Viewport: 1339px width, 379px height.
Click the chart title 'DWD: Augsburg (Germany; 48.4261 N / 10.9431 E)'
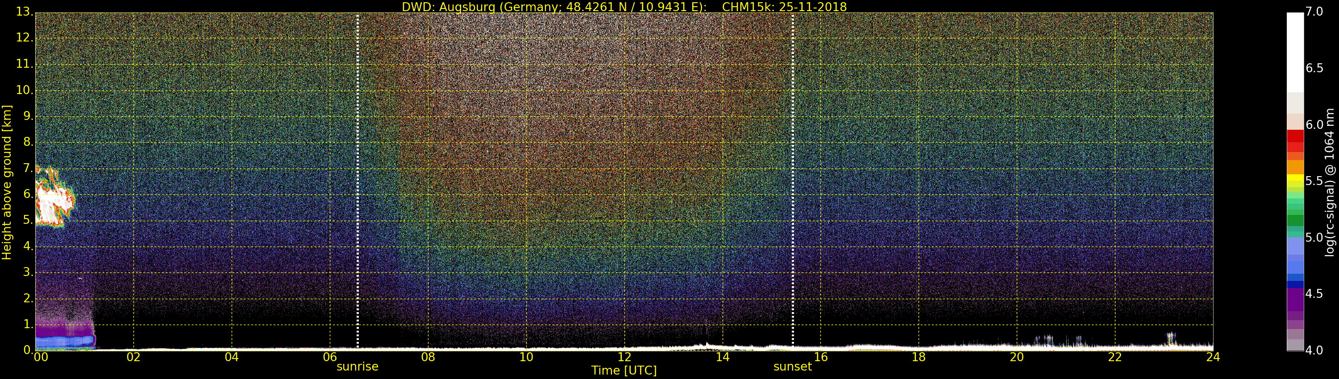coord(554,7)
